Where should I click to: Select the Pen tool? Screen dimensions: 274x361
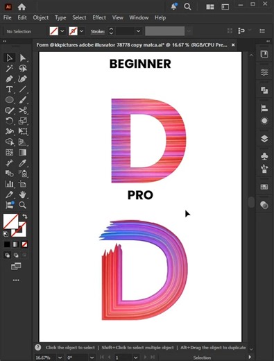pos(10,79)
